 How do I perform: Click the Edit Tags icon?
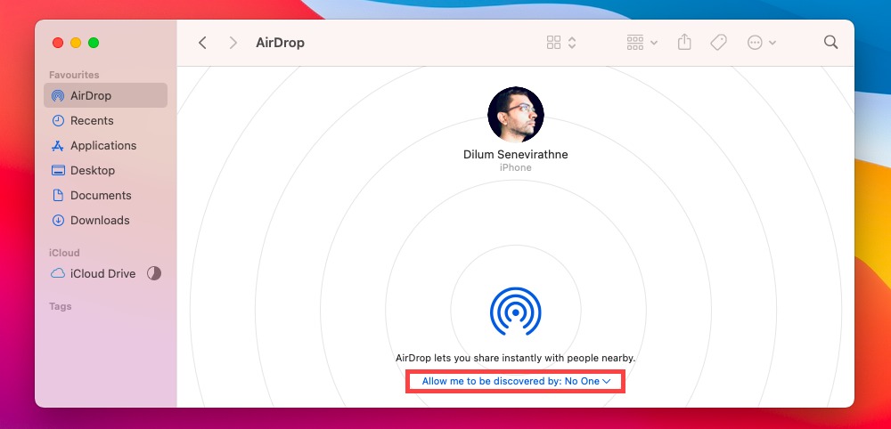(718, 43)
